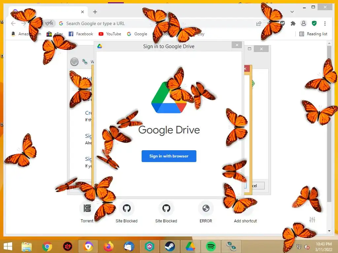The height and width of the screenshot is (253, 338).
Task: Open Spotify from the taskbar
Action: (x=211, y=246)
